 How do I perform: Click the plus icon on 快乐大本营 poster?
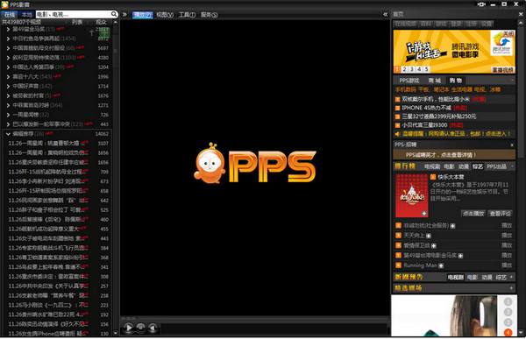pos(424,213)
